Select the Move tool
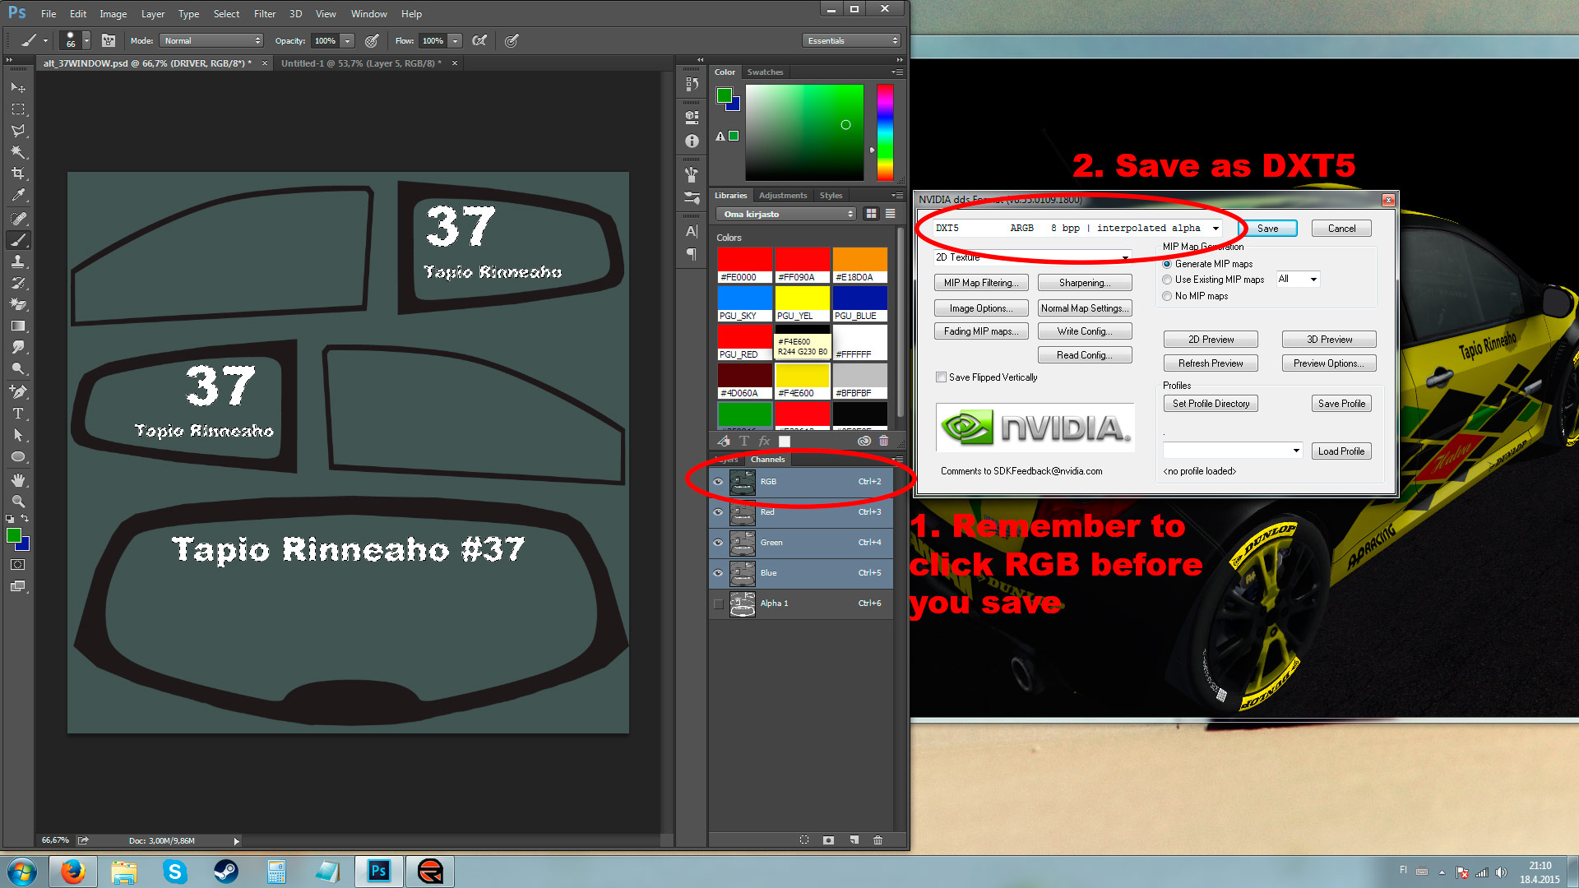 pos(18,87)
